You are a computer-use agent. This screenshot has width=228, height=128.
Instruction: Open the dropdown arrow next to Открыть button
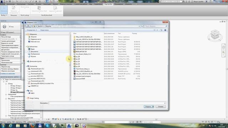pos(153,107)
